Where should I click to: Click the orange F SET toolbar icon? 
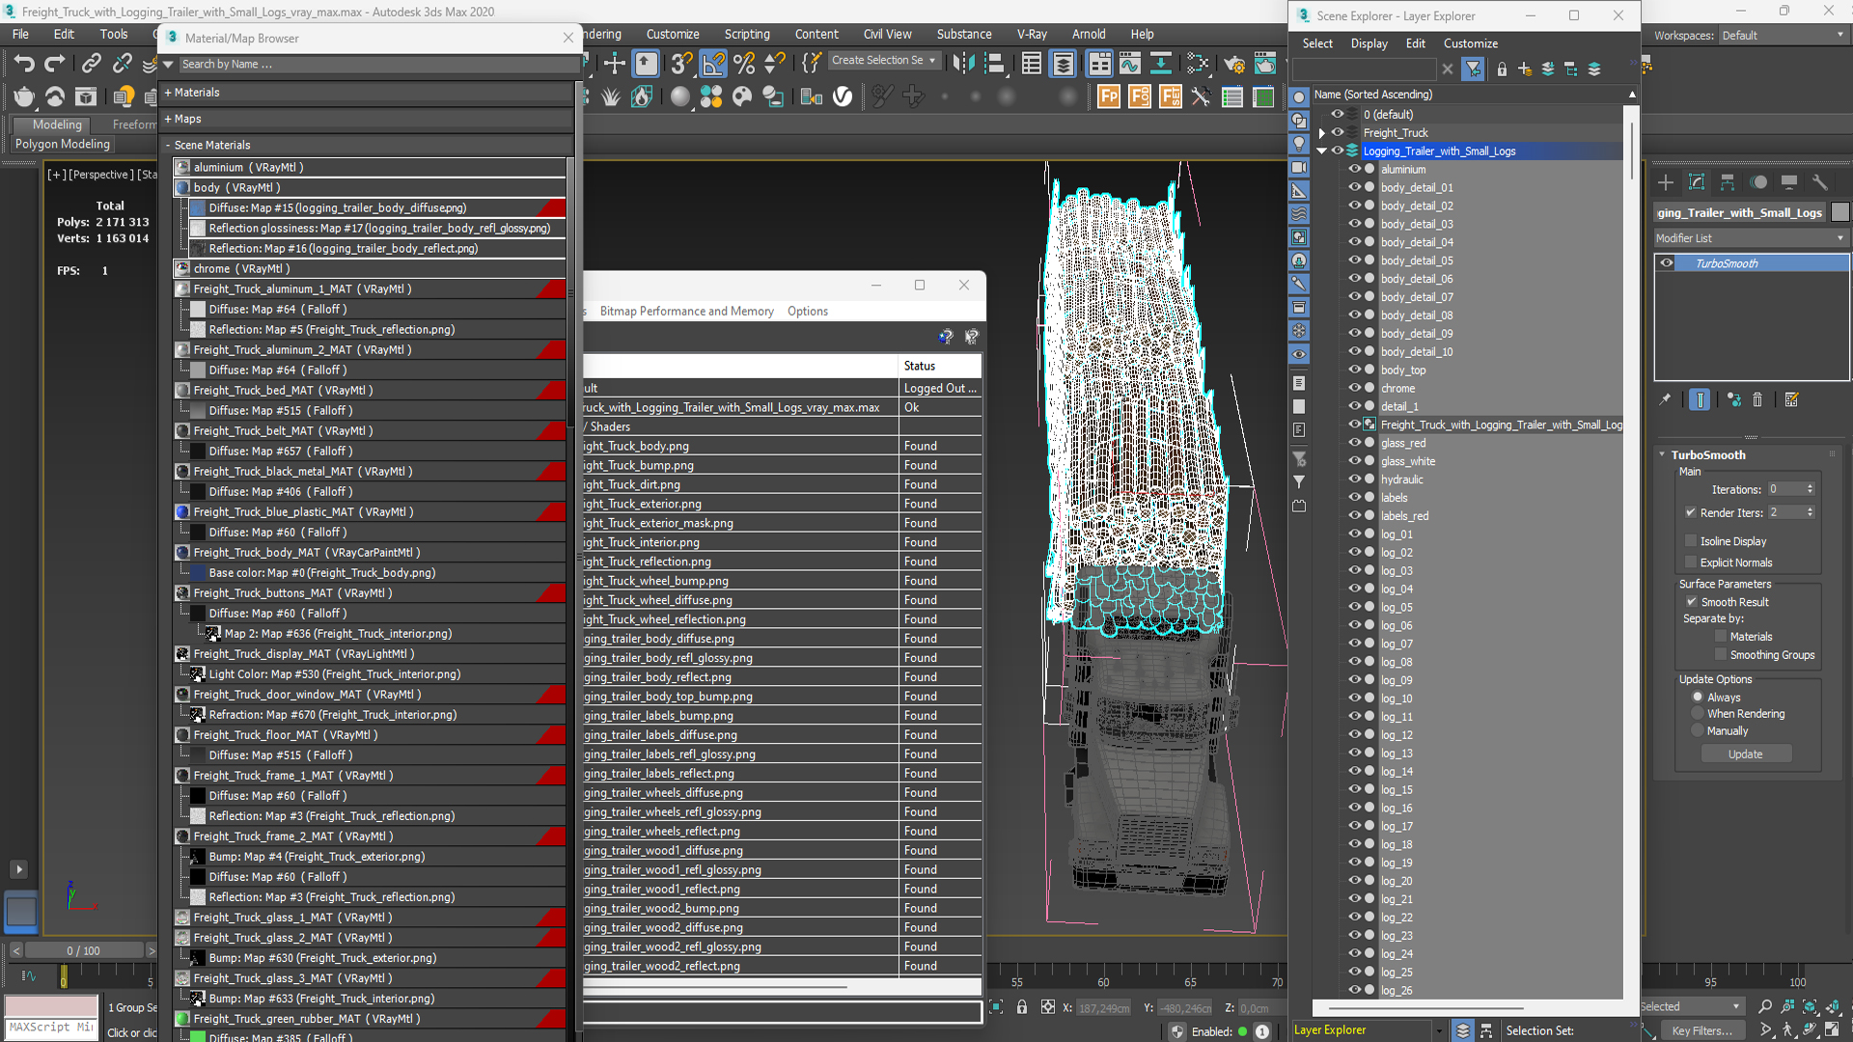[1171, 96]
